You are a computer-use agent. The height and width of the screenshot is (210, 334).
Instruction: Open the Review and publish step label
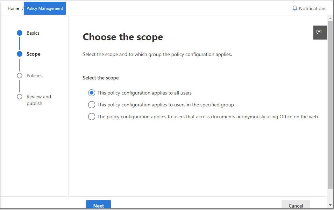click(x=39, y=100)
